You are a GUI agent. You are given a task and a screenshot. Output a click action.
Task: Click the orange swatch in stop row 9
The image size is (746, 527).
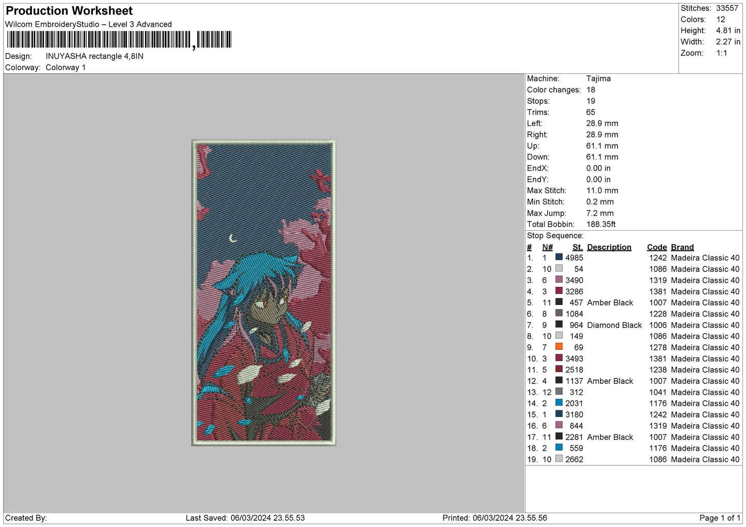pos(559,347)
